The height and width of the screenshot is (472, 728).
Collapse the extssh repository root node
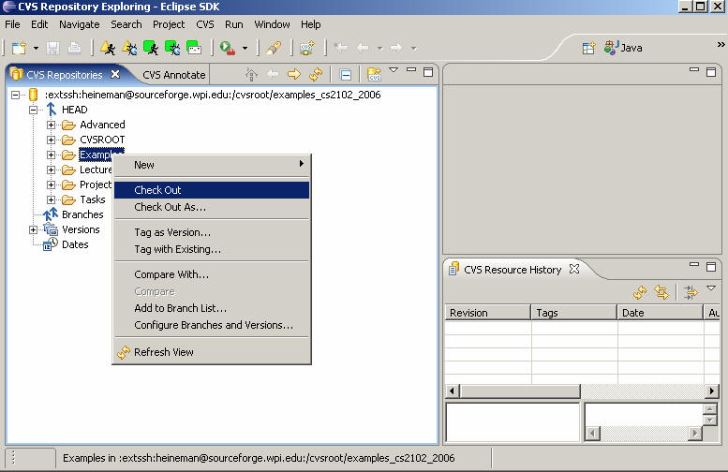click(15, 95)
